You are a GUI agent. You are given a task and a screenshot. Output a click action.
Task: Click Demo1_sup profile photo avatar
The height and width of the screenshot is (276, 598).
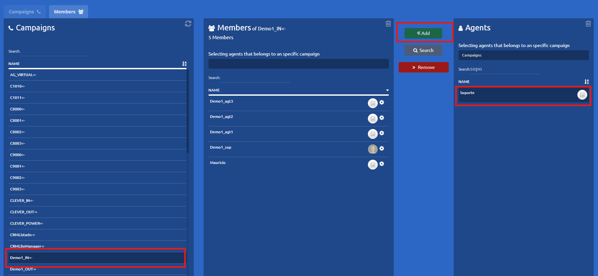[x=372, y=149]
